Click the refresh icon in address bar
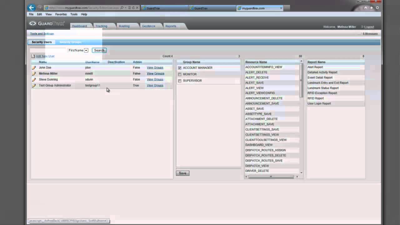The width and height of the screenshot is (400, 225). pyautogui.click(x=133, y=8)
